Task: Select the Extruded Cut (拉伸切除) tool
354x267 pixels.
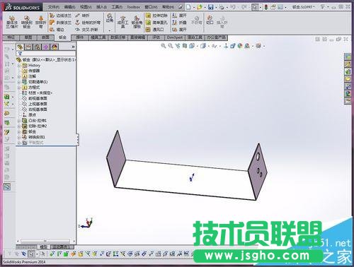Action: click(x=156, y=16)
